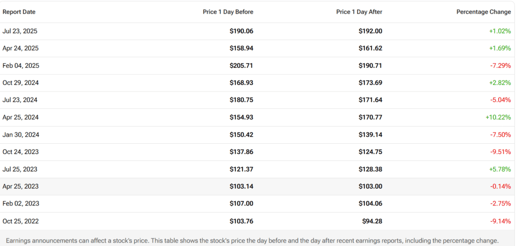Click the $94.28 price after value
518x246 pixels.
tap(372, 221)
